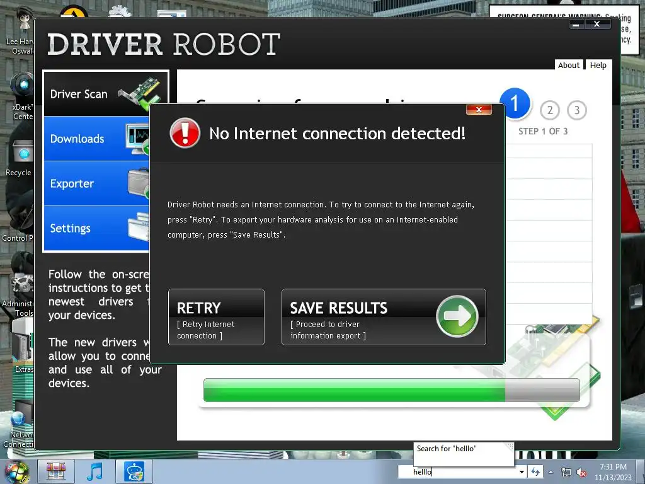Open the Lee Harvey Oswald desktop icon

[x=20, y=31]
